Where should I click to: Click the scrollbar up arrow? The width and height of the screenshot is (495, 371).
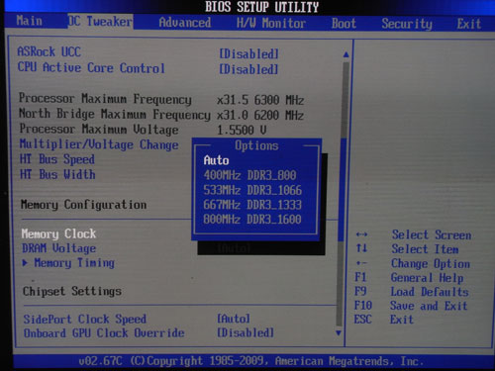[346, 54]
